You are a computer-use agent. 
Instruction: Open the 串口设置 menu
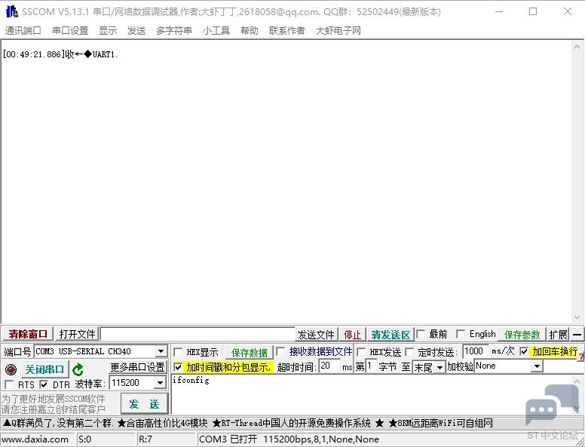point(70,31)
